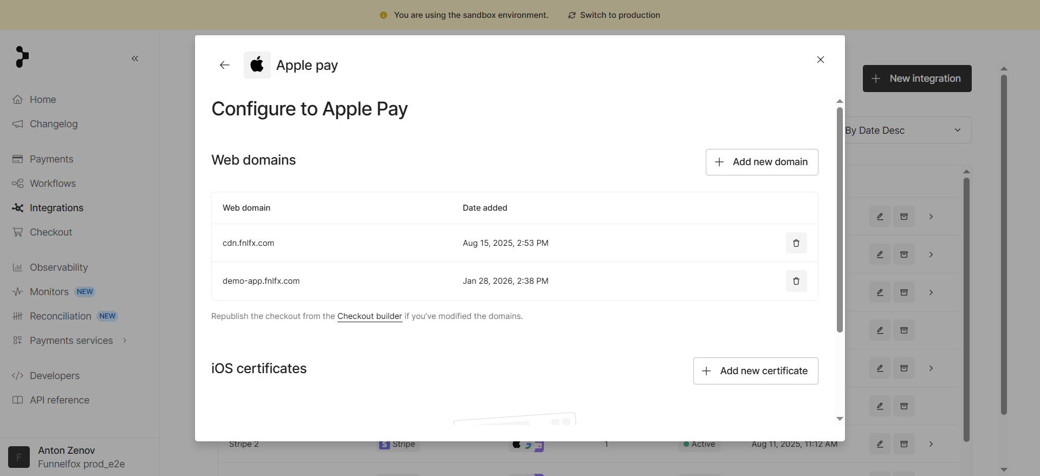Click the Jan 28, 2026, 2:38 PM date
Screen dimensions: 1040x476
click(505, 281)
